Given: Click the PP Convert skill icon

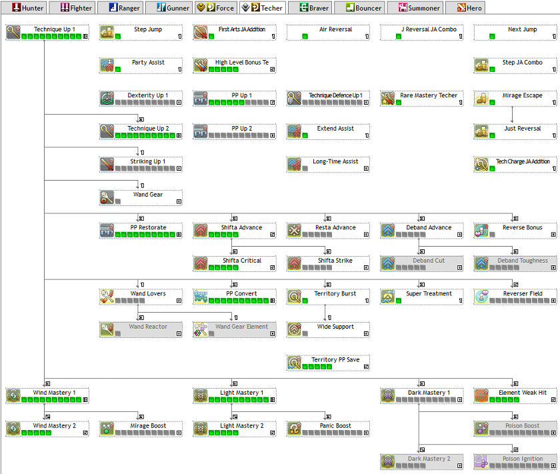Looking at the screenshot, I should coord(199,294).
